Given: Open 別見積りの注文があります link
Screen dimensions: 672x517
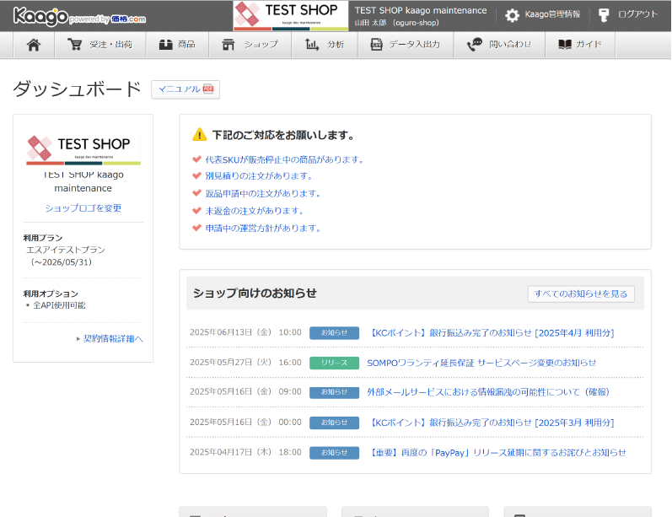Looking at the screenshot, I should (259, 175).
